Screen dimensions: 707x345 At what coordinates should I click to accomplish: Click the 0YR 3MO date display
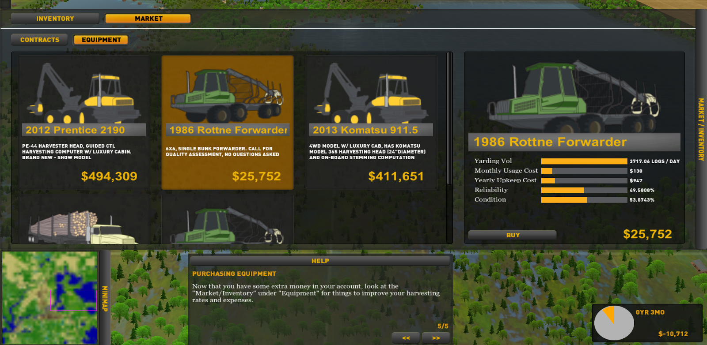(x=650, y=312)
